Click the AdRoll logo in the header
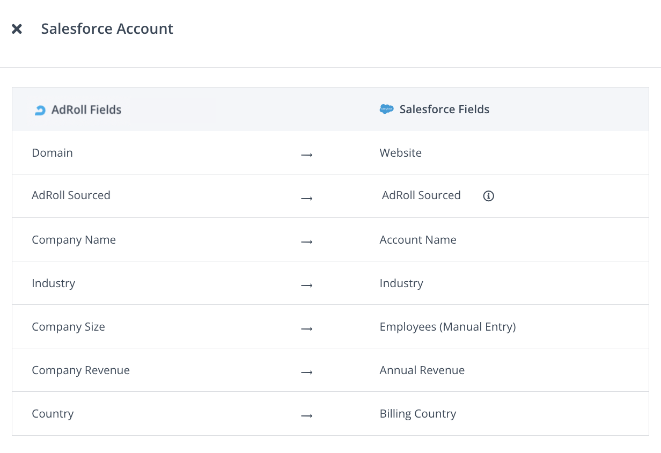 click(40, 110)
